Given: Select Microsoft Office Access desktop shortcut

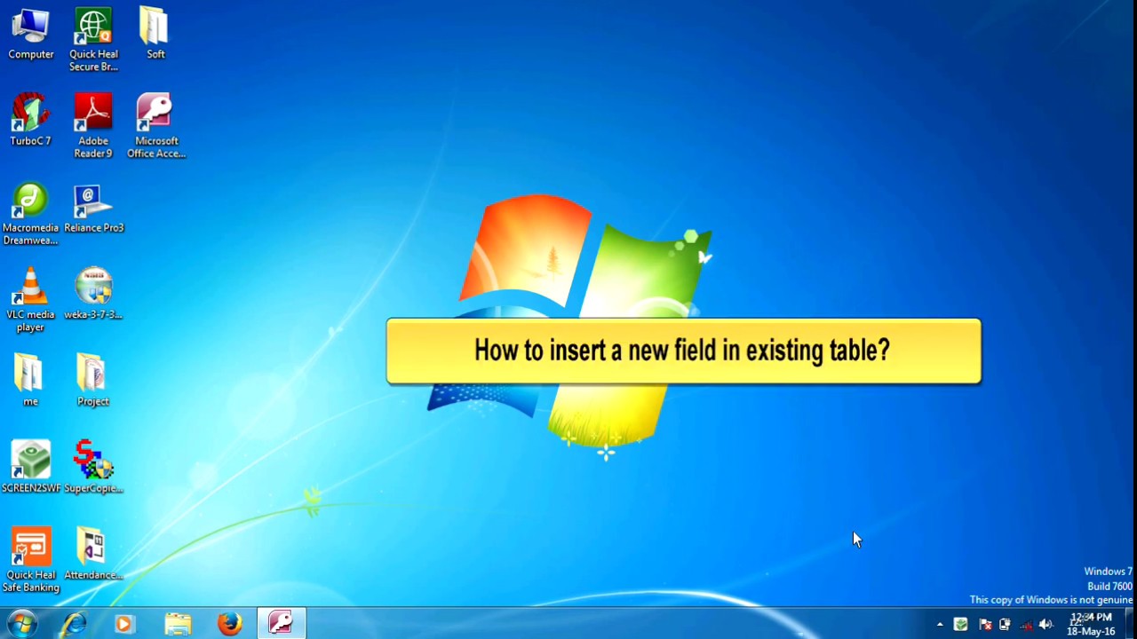Looking at the screenshot, I should click(156, 126).
